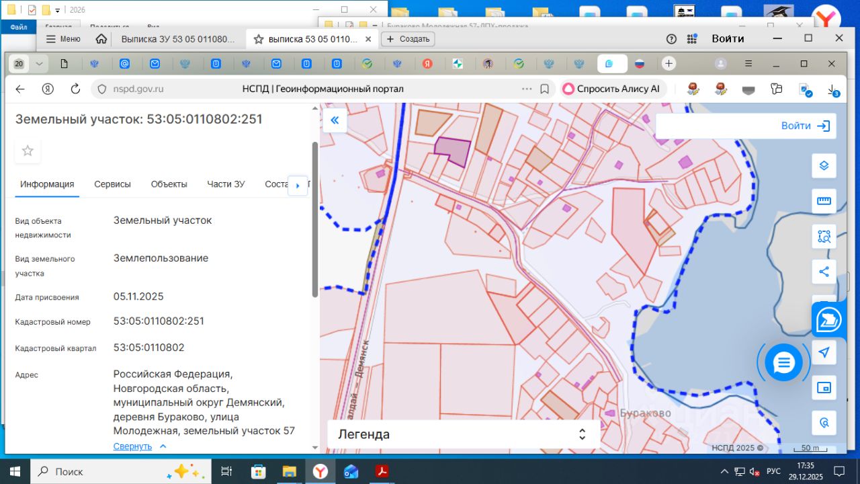Select the ruler measurement tool

[x=824, y=201]
